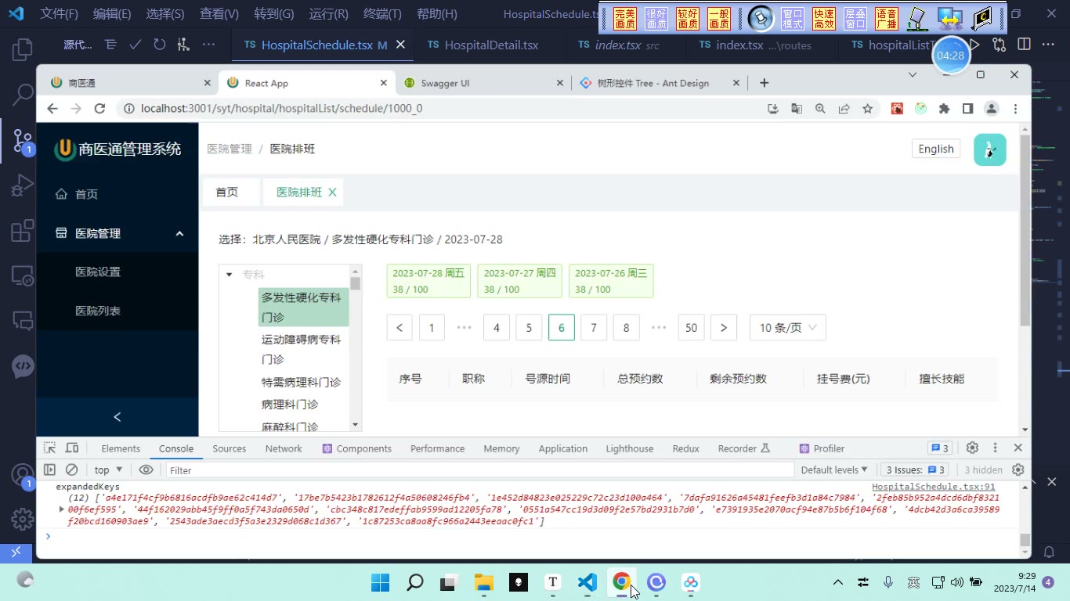Switch to 窗口模式 on floating toolbar

(793, 18)
